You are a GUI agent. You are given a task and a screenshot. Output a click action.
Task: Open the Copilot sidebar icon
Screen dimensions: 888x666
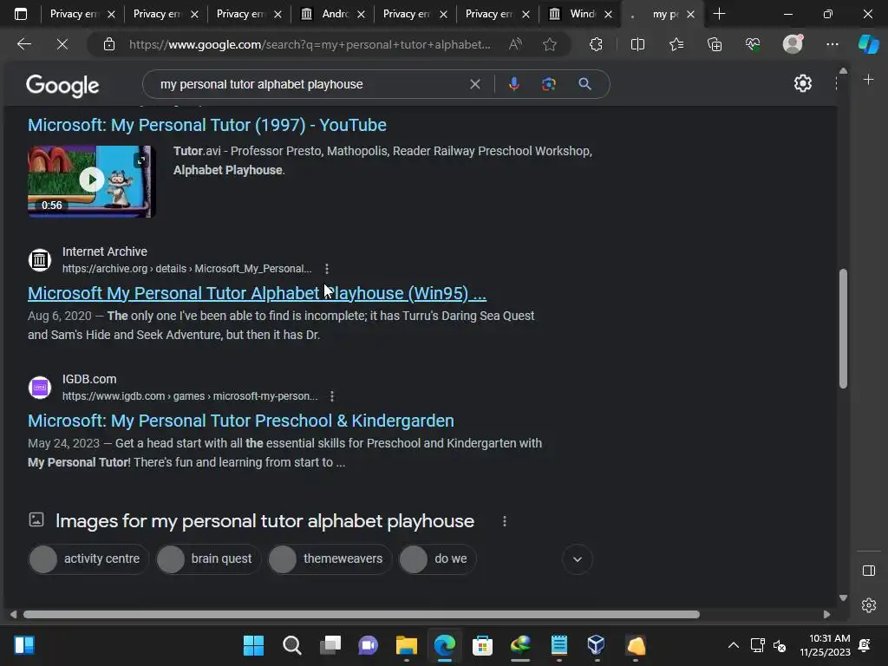pos(868,44)
